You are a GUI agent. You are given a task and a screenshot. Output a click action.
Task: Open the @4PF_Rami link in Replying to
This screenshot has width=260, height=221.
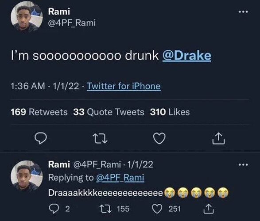point(120,178)
